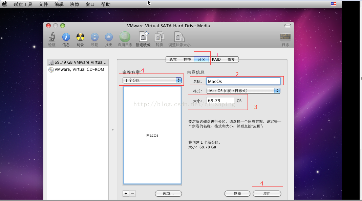This screenshot has width=362, height=201.
Task: Add a partition with the plus button
Action: point(126,194)
